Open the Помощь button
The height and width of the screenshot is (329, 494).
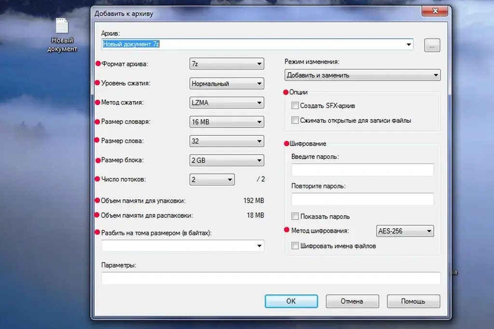(413, 302)
